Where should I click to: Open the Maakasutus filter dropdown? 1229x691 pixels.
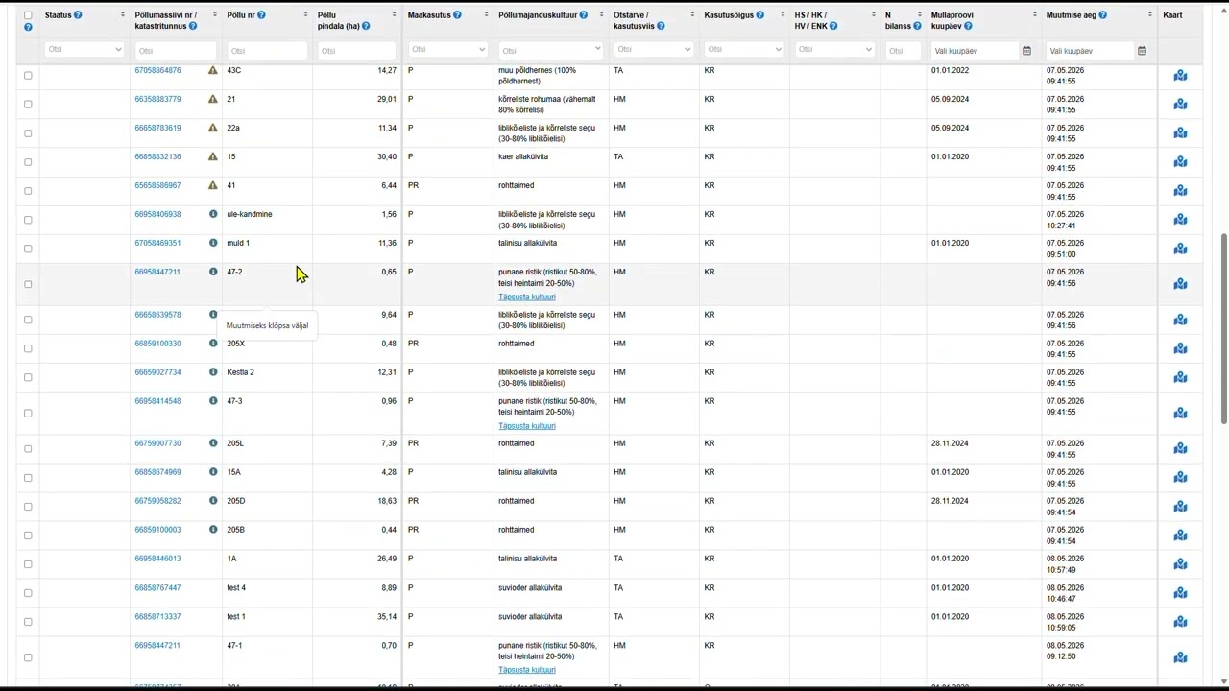pyautogui.click(x=447, y=50)
